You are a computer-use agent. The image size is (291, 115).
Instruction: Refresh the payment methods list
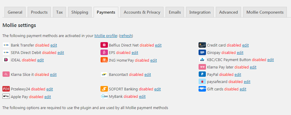pos(126,36)
